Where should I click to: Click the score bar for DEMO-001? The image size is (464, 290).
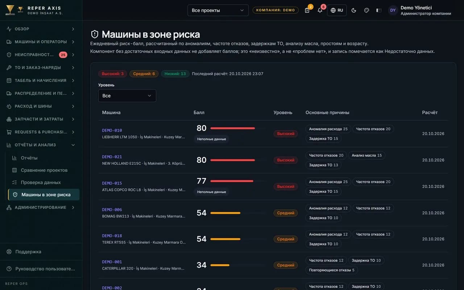(x=220, y=265)
